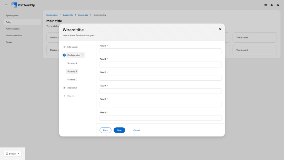Click the disabled Review step
The height and width of the screenshot is (160, 284).
click(x=70, y=96)
